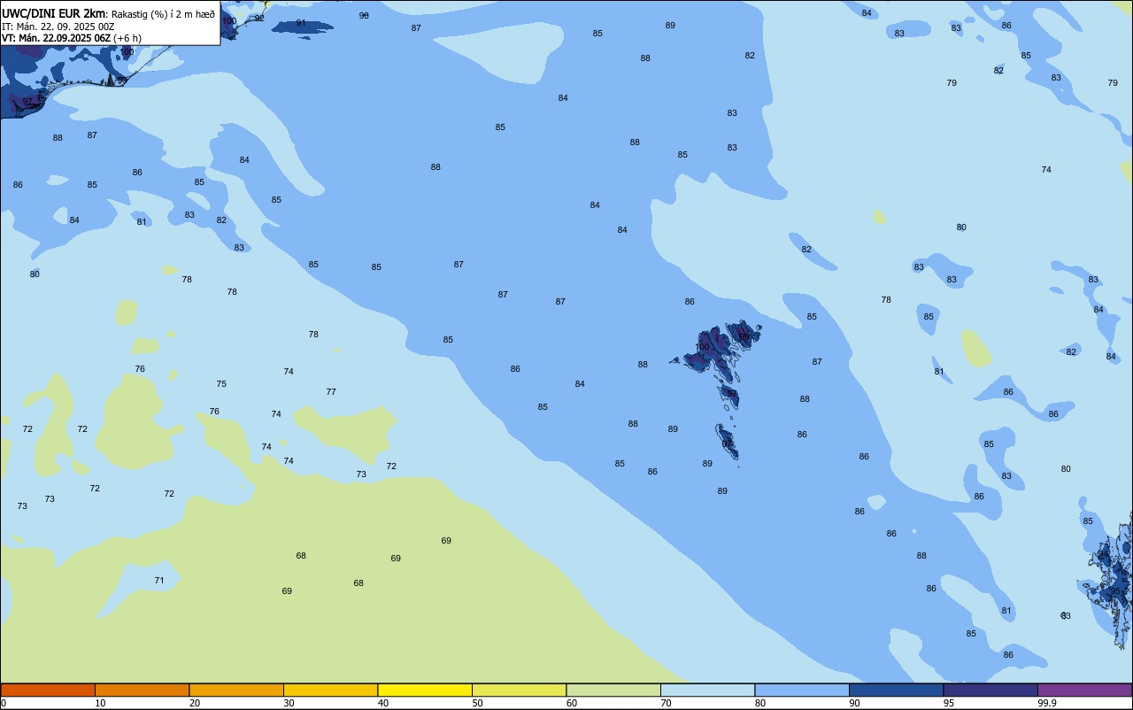Click the 95–99.9 navy legend swatch
1133x710 pixels.
coord(990,690)
